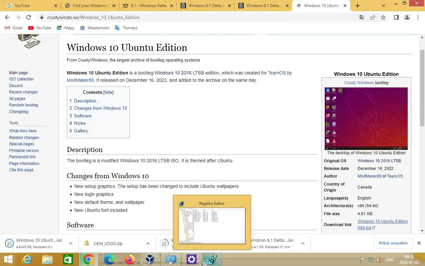Click the translate page icon
425x266 pixels.
pyautogui.click(x=362, y=17)
